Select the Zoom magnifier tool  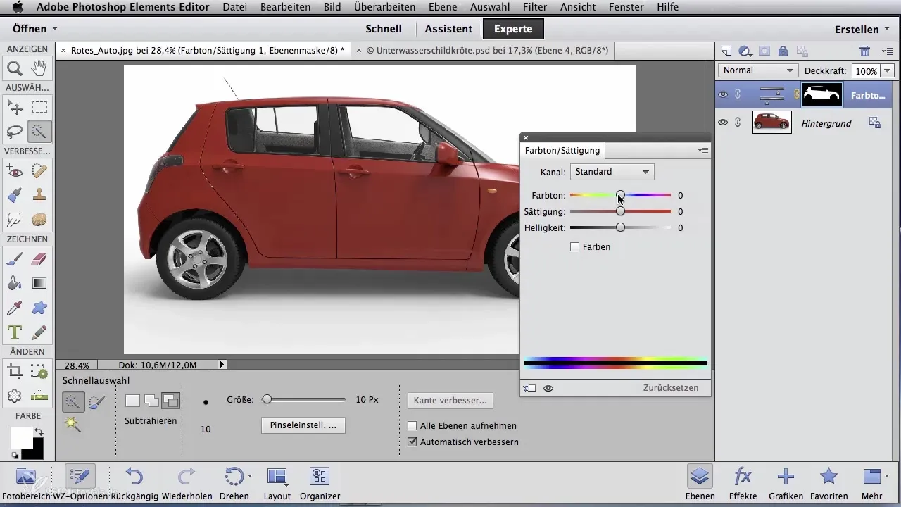coord(14,69)
